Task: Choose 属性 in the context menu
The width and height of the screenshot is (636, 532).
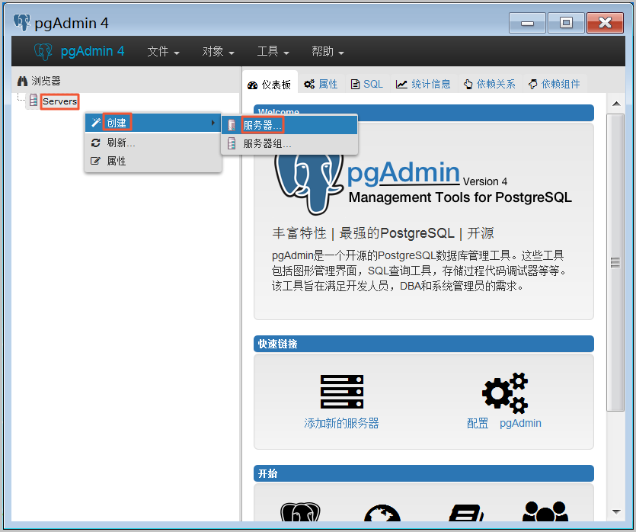Action: (152, 161)
